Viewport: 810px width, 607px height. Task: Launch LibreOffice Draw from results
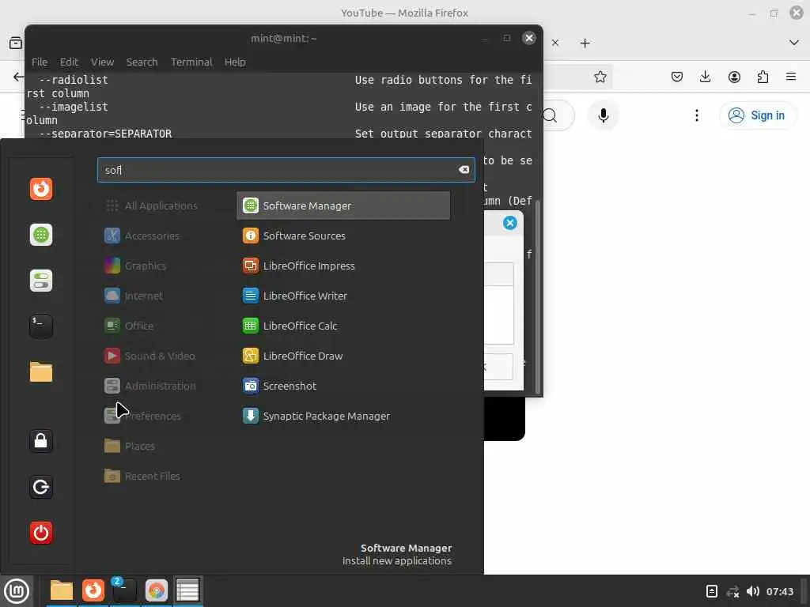click(343, 356)
